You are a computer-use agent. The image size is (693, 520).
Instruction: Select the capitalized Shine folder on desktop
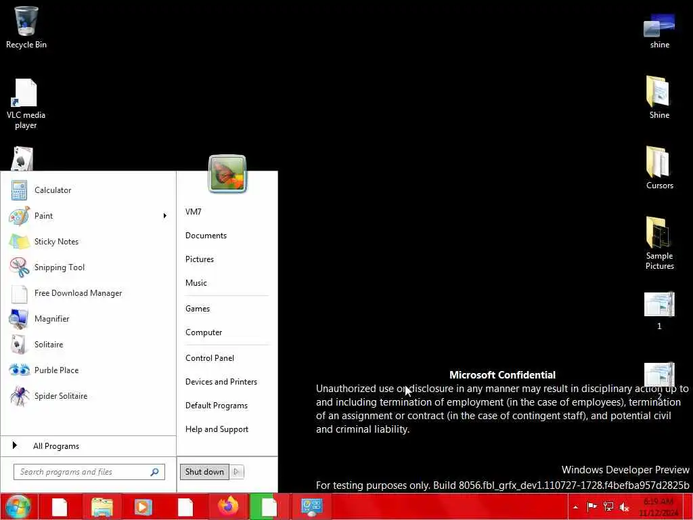(659, 97)
